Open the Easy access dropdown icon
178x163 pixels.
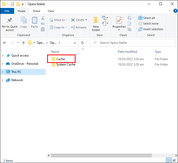[105, 24]
